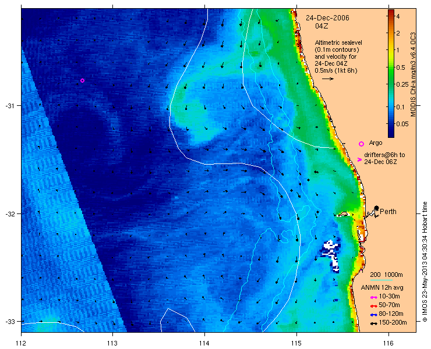Click the colorbar value 1

(x=398, y=50)
